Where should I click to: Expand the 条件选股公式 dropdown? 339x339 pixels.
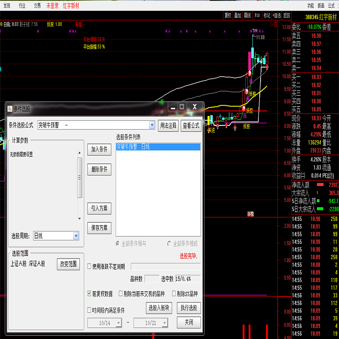(152, 125)
